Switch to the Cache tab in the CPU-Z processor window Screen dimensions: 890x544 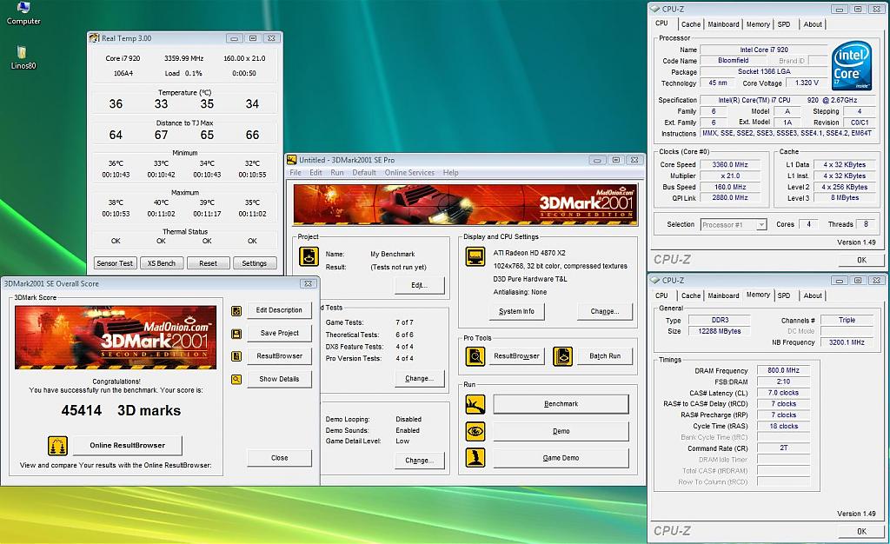click(x=691, y=24)
